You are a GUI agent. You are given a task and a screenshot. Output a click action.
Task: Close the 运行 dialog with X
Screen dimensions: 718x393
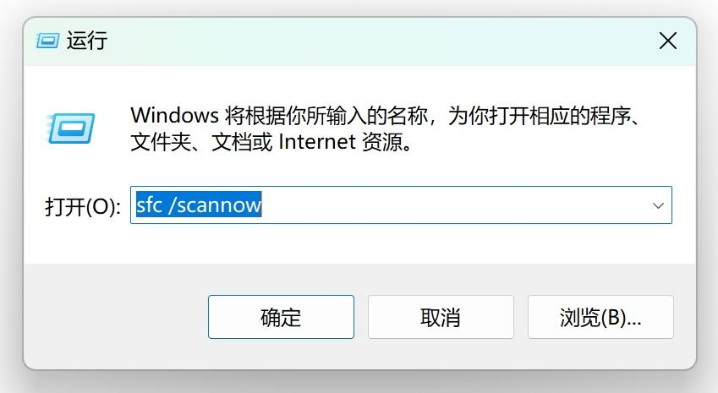667,41
